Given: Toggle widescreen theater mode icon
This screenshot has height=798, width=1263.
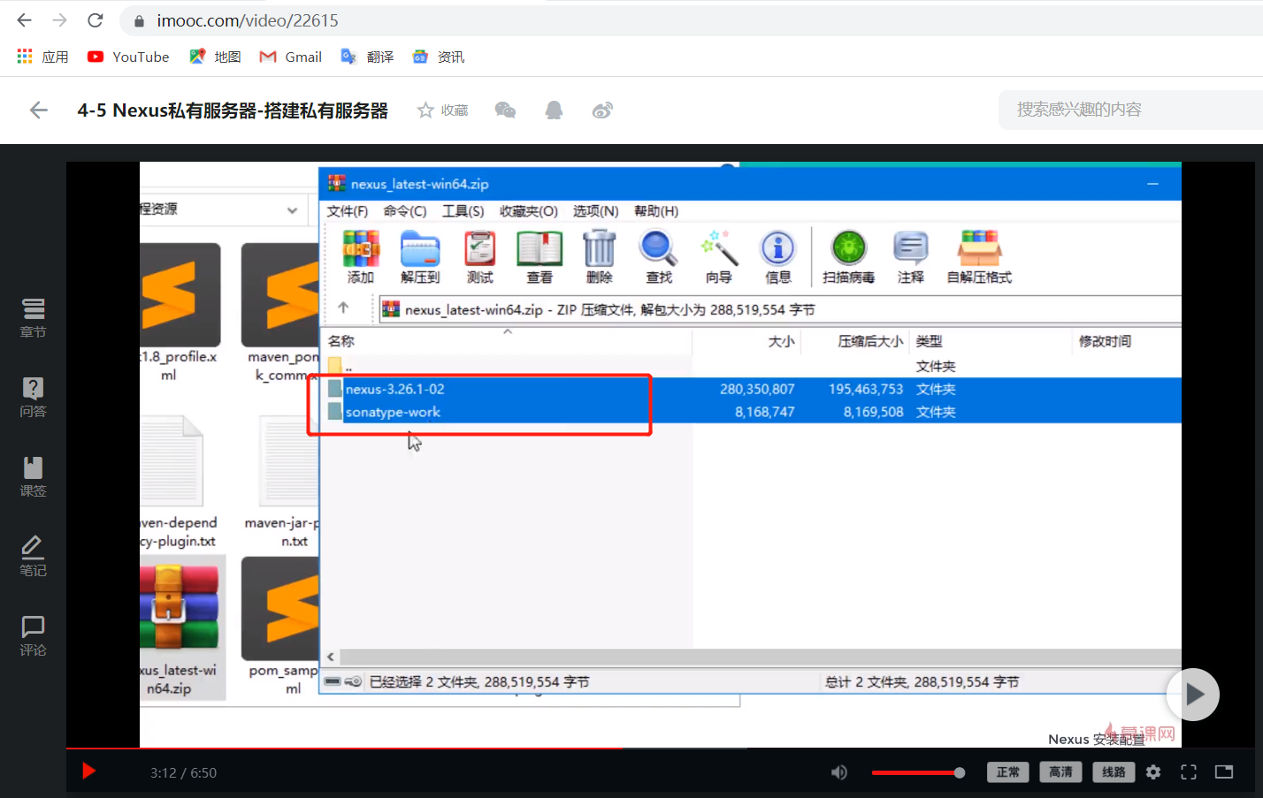Looking at the screenshot, I should pos(1224,772).
